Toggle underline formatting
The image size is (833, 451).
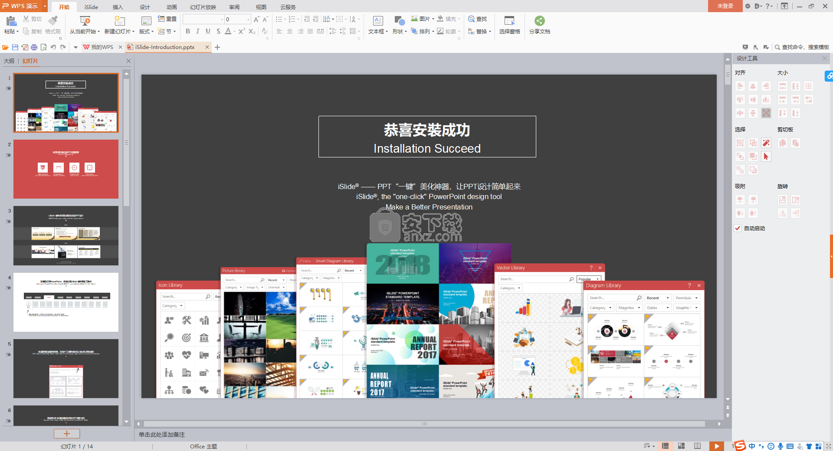point(208,31)
